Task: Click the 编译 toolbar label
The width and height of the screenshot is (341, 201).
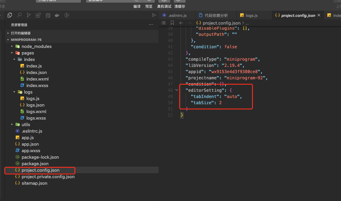Action: coord(137,7)
